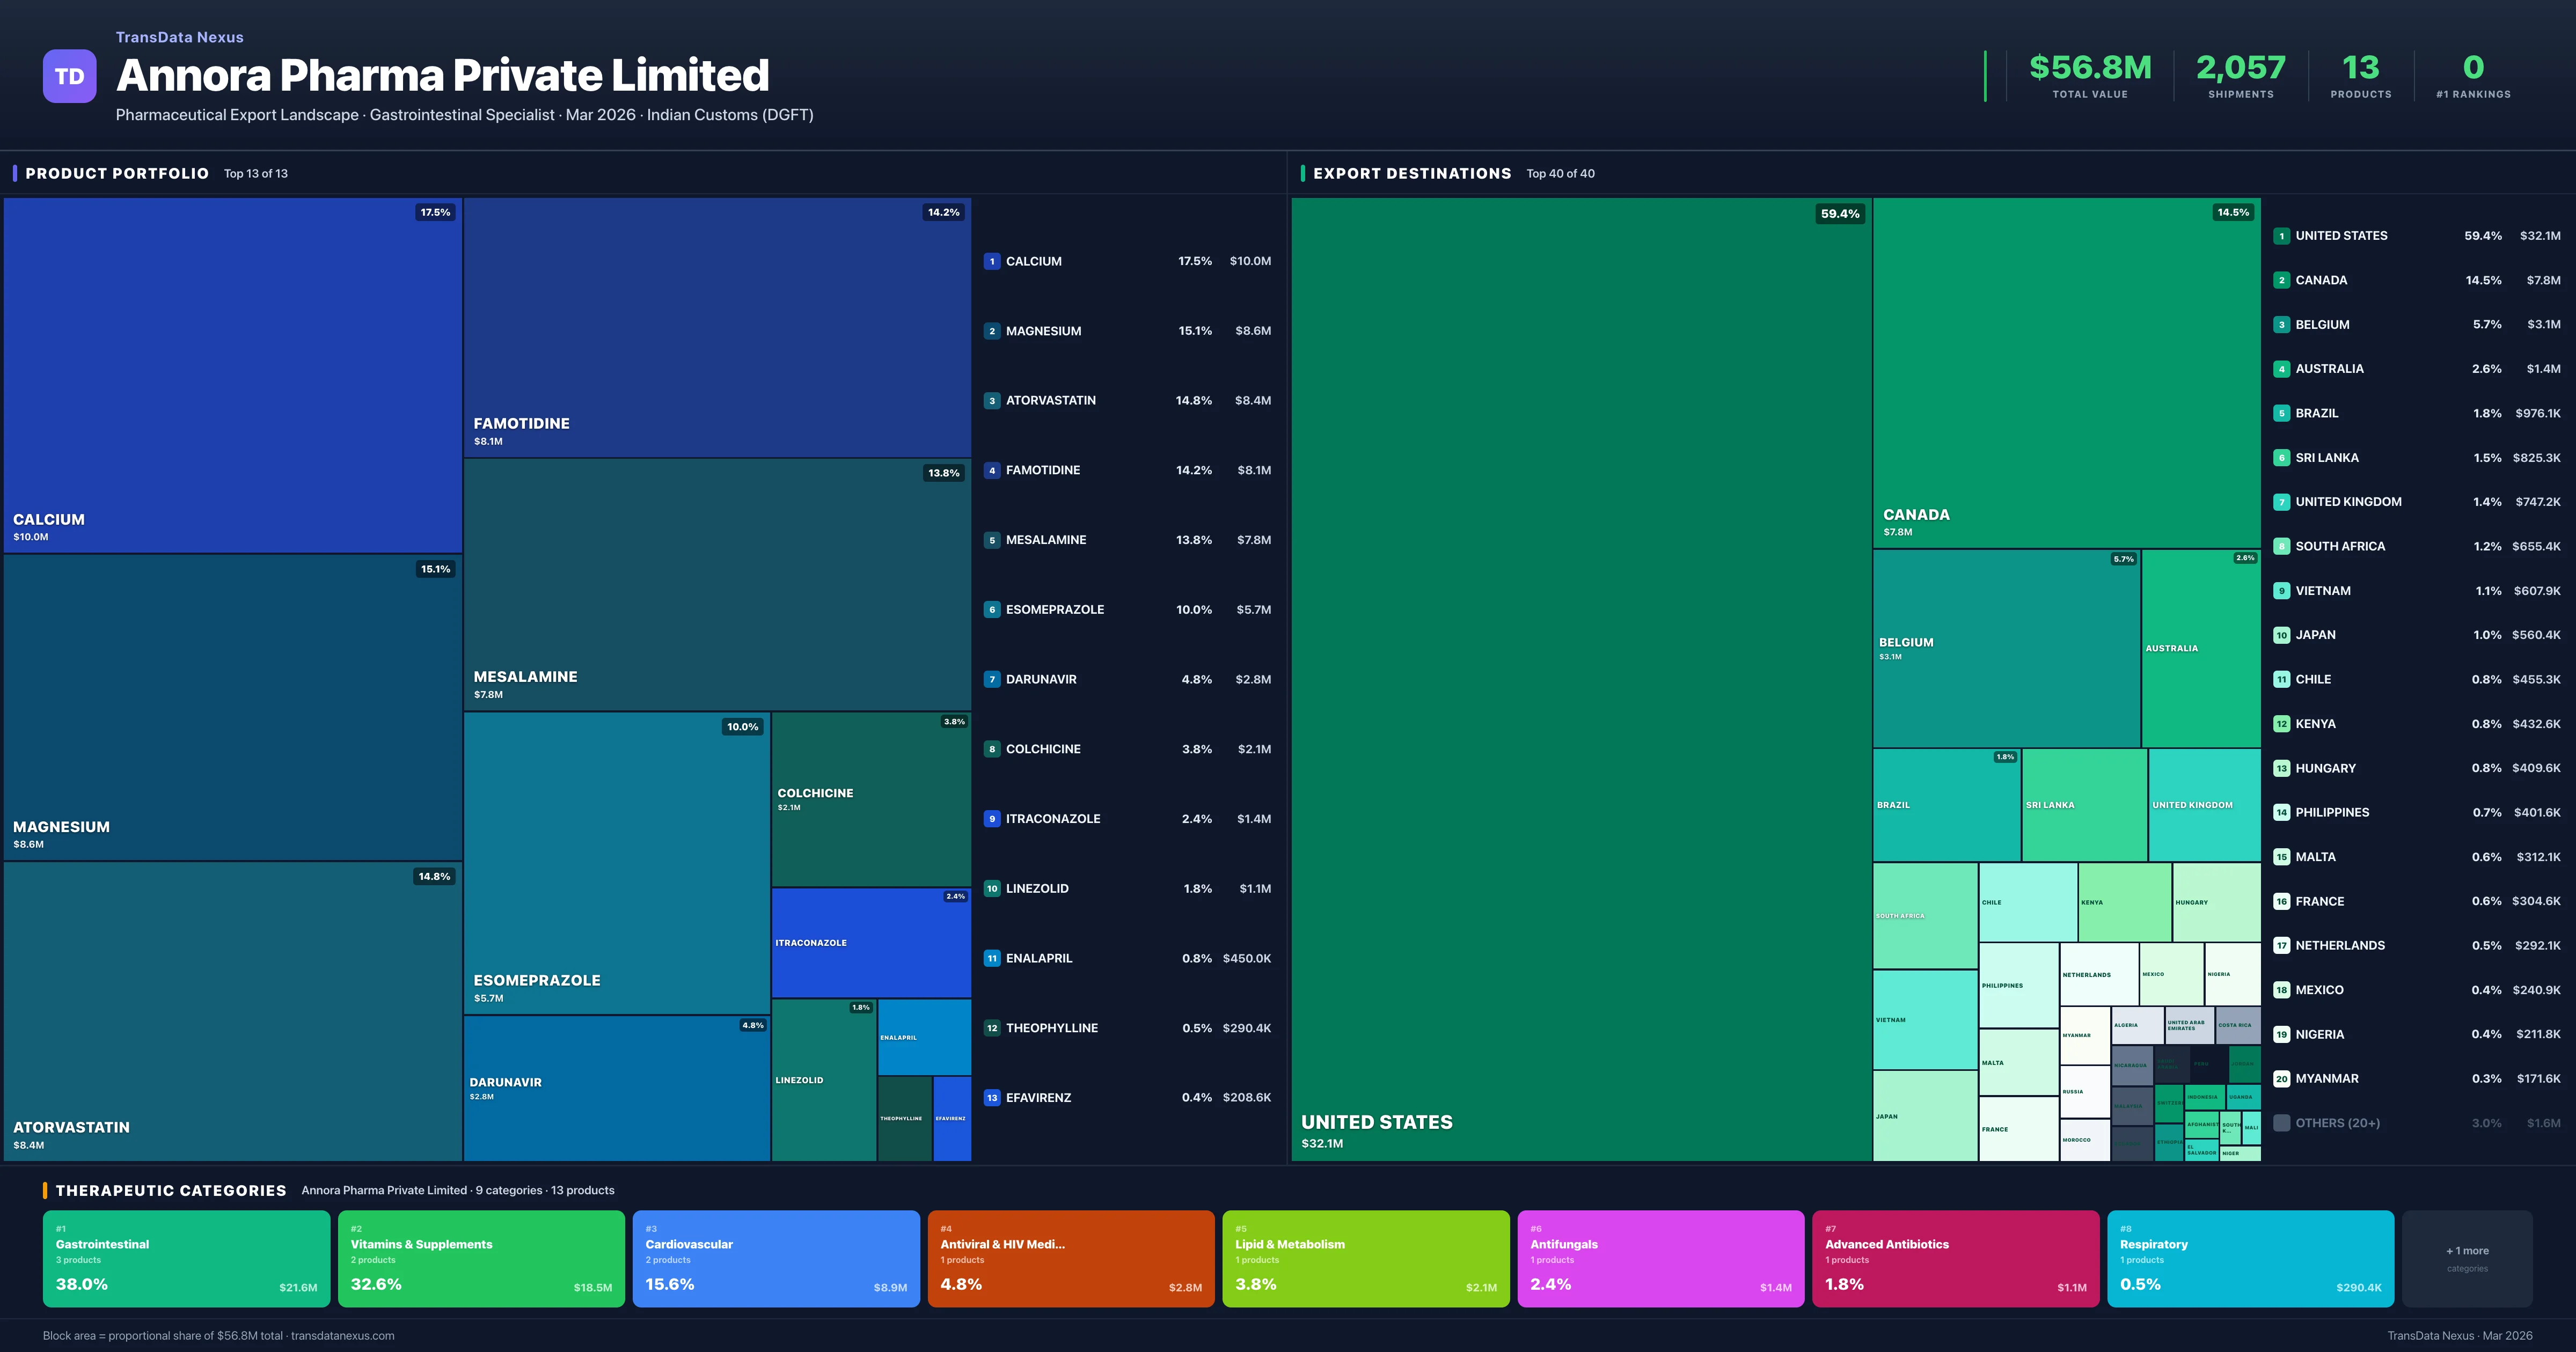Click the CANADA treemap block
This screenshot has width=2576, height=1352.
2066,372
